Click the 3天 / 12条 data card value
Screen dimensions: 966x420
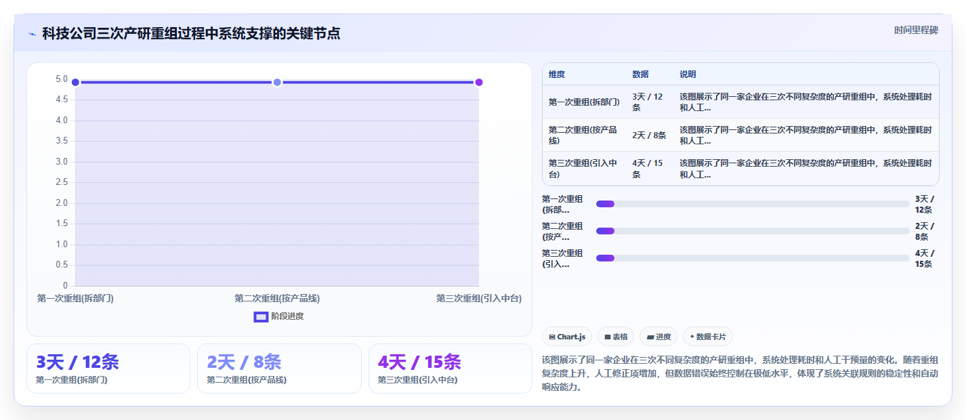pyautogui.click(x=78, y=362)
